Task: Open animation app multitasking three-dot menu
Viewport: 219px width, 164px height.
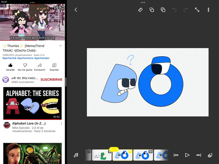Action: (x=143, y=2)
